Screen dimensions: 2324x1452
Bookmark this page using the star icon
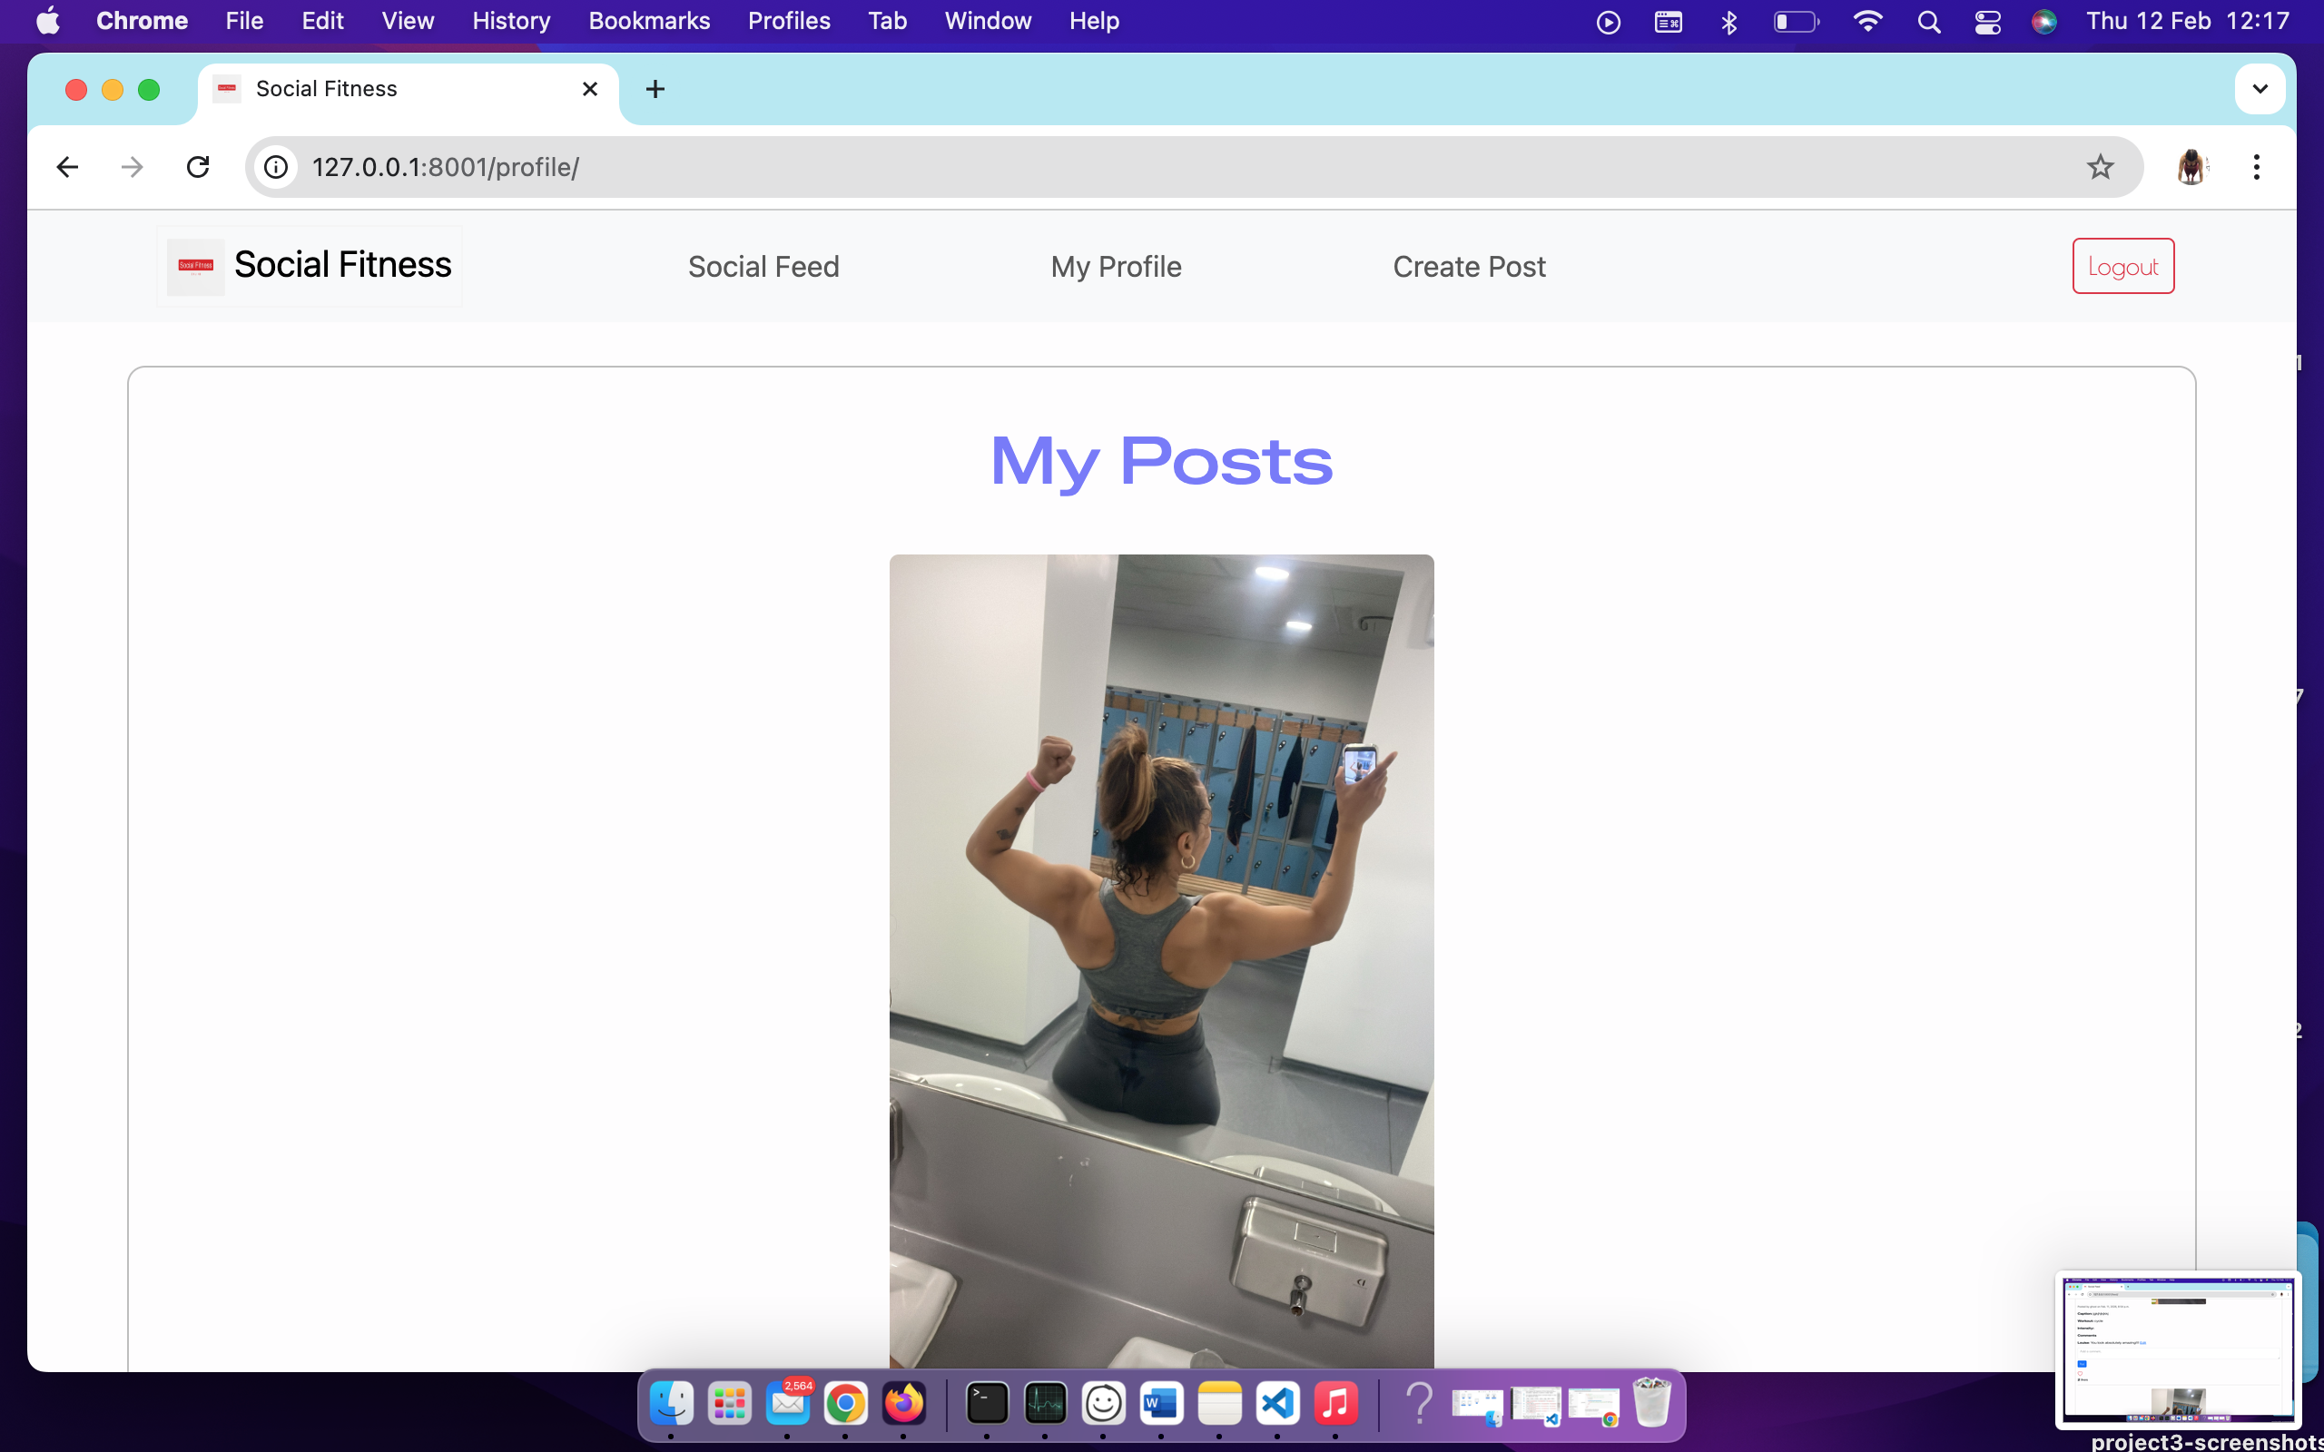pyautogui.click(x=2099, y=166)
